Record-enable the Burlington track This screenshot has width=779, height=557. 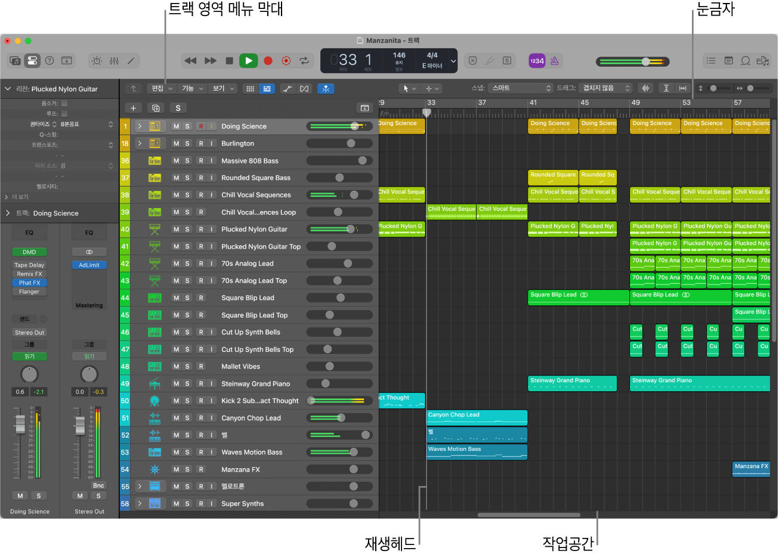click(201, 144)
